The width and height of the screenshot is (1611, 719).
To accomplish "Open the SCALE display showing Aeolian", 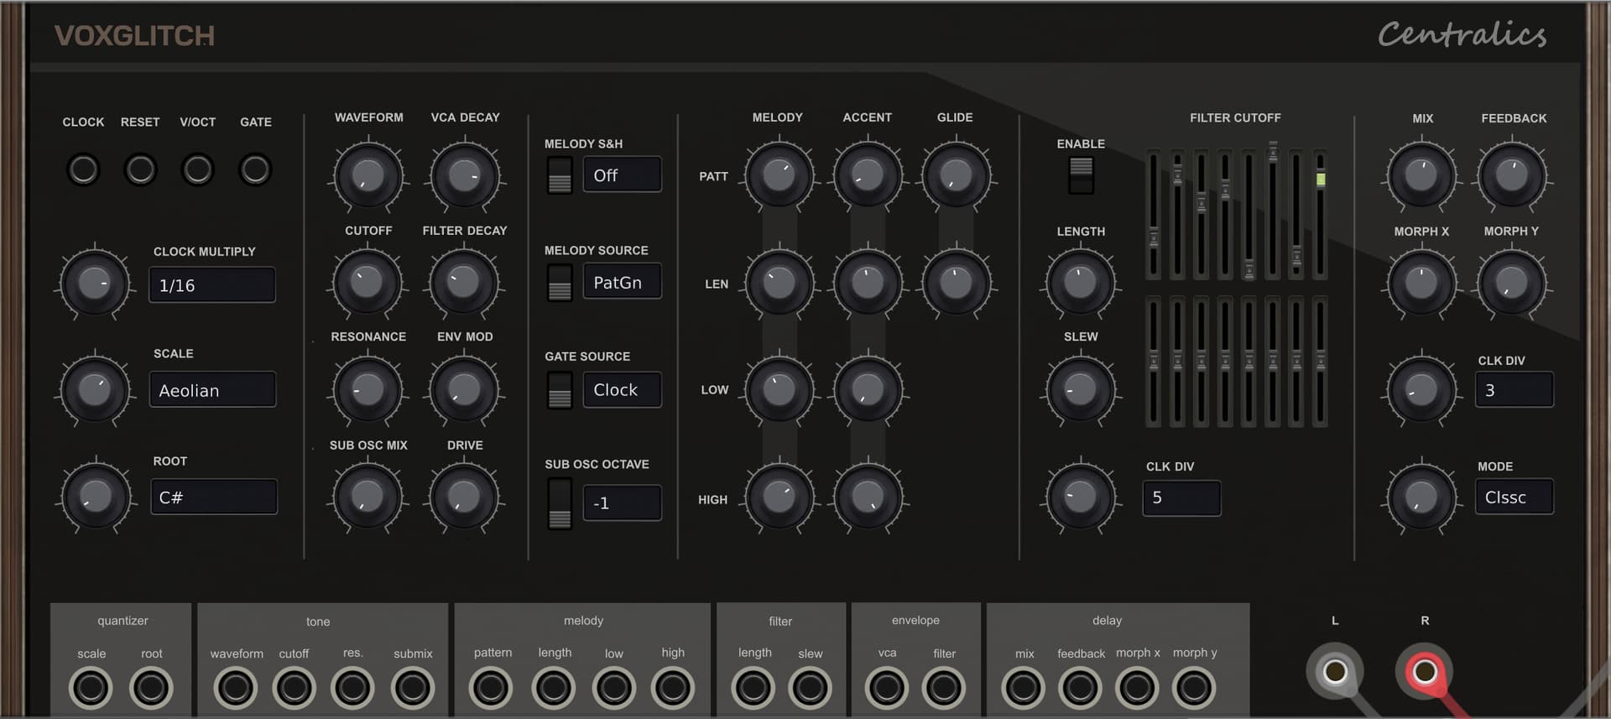I will [x=212, y=390].
